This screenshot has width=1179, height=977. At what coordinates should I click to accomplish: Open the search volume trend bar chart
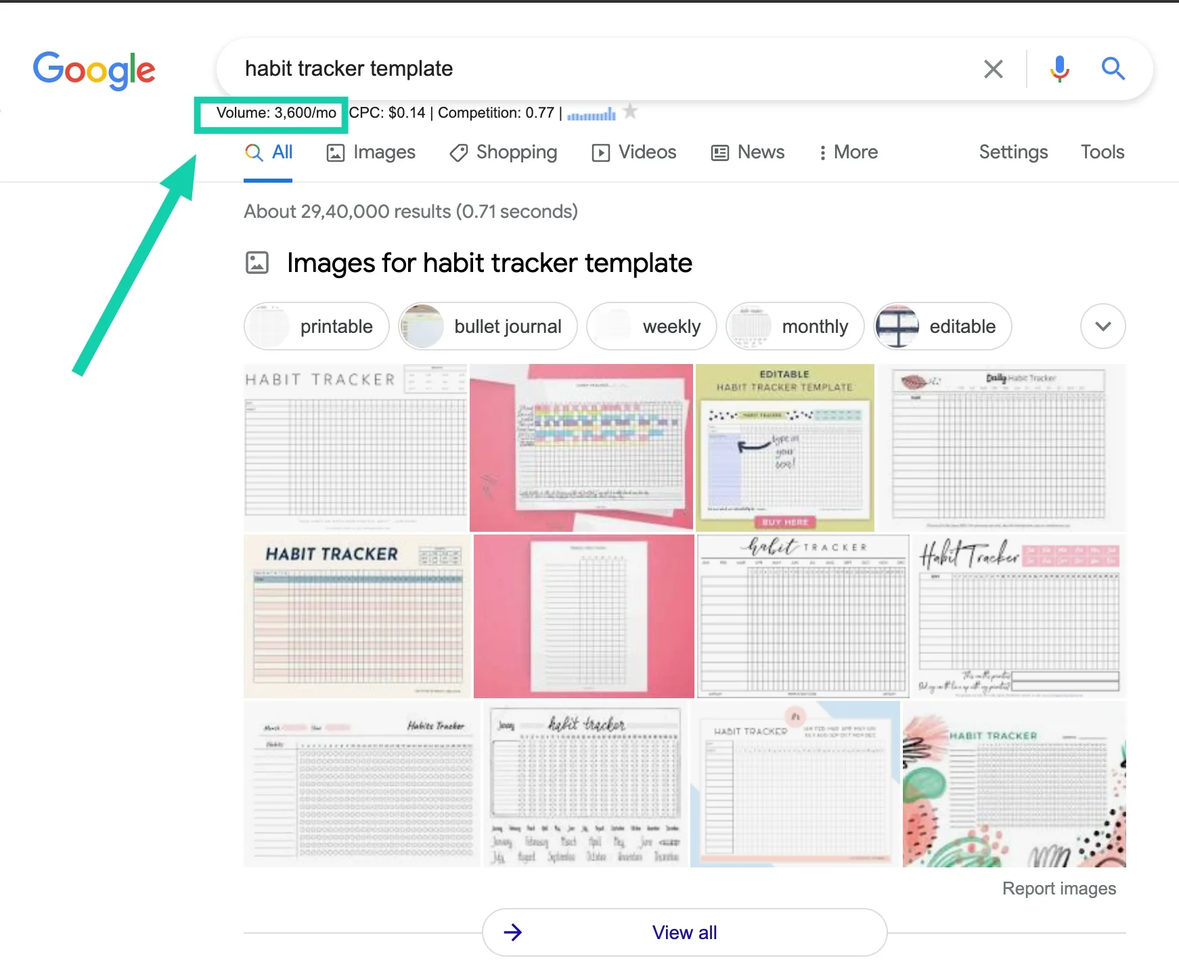[591, 114]
